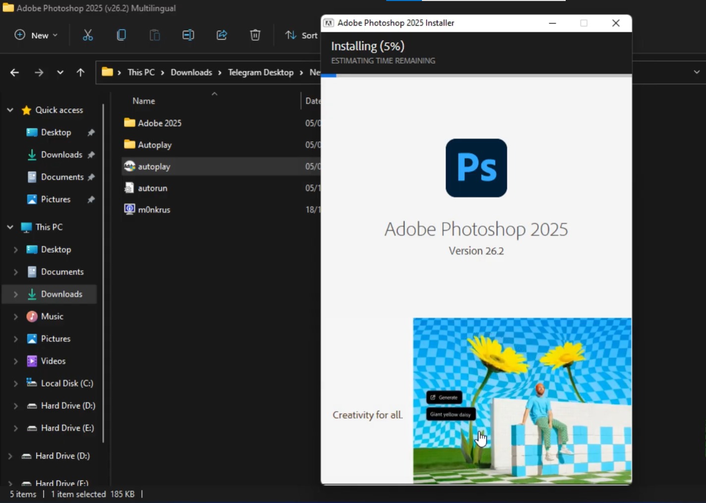Open the New item dropdown
The width and height of the screenshot is (706, 503).
click(x=36, y=35)
